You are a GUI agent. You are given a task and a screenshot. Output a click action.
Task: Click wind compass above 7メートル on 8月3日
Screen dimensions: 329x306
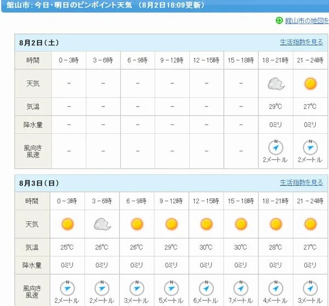coord(241,288)
